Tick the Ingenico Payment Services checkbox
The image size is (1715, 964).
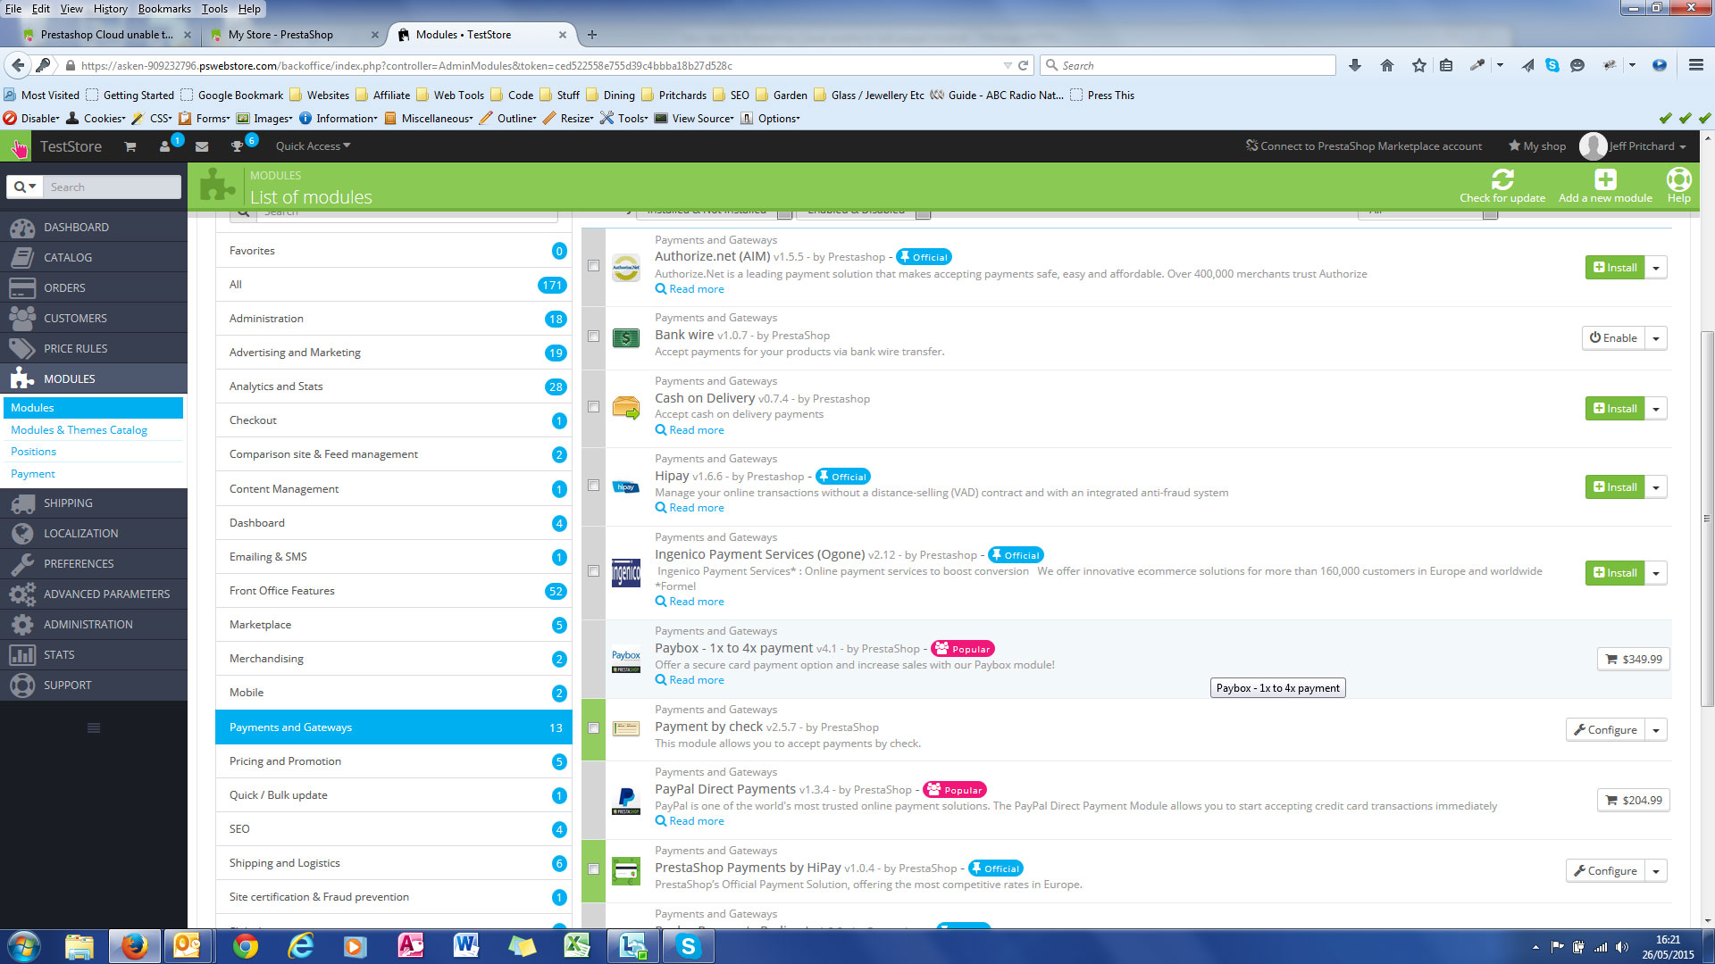point(593,571)
